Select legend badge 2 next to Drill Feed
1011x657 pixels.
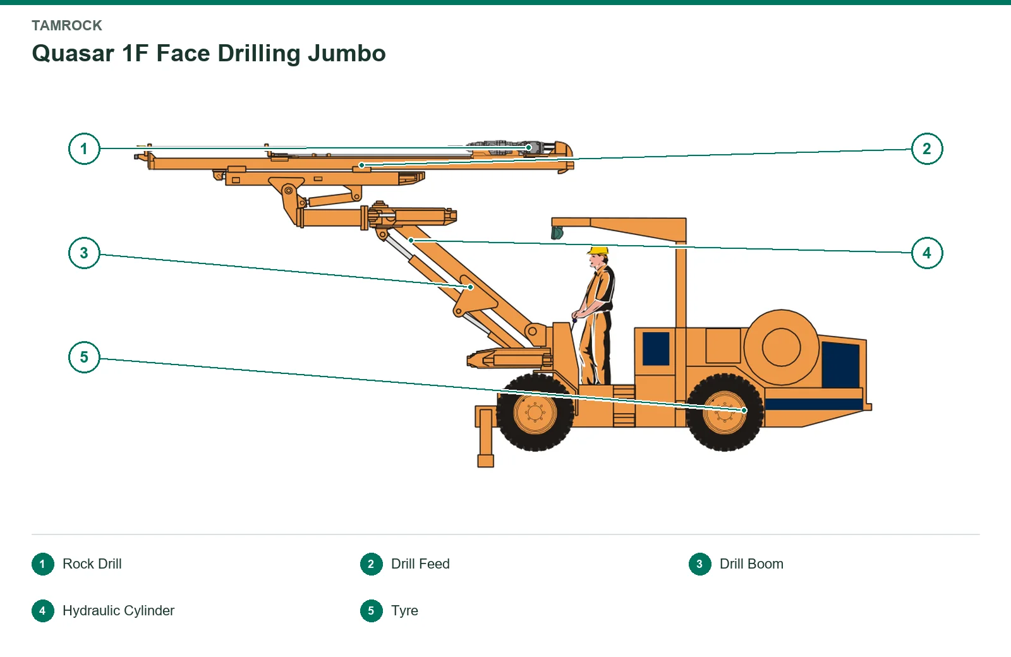372,564
